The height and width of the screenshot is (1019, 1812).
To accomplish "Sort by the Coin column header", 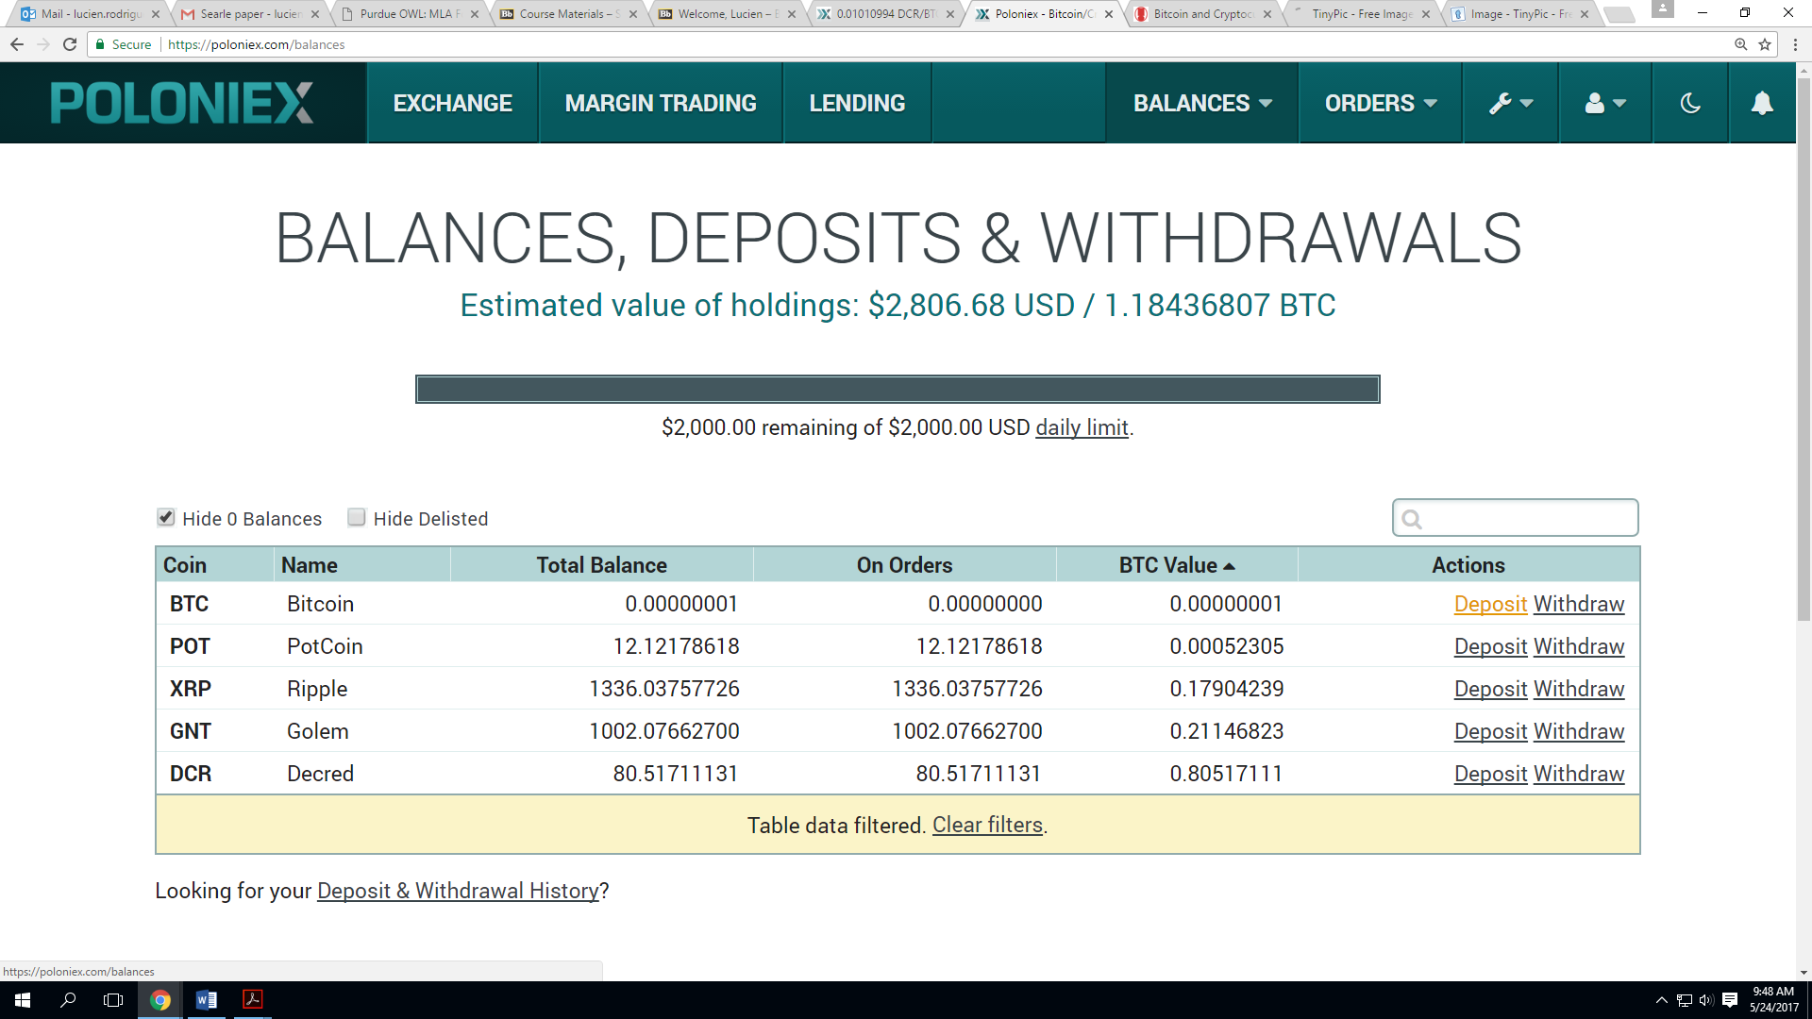I will 215,565.
